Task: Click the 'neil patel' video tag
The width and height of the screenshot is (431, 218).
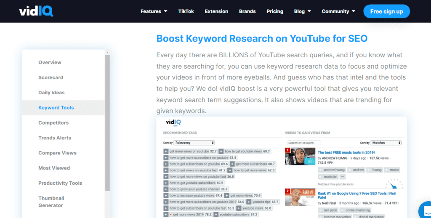Action: tap(328, 210)
